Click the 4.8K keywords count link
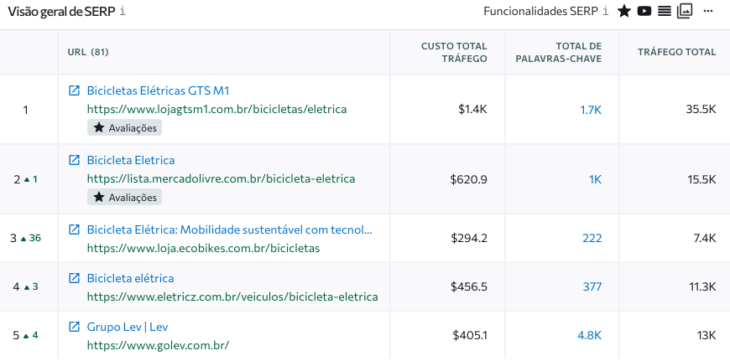 click(x=590, y=335)
